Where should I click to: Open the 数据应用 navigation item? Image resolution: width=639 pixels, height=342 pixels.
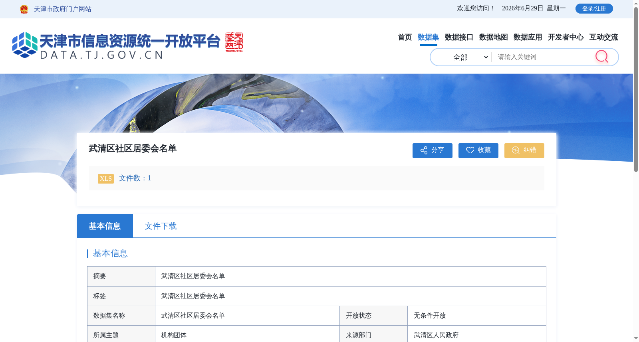528,37
